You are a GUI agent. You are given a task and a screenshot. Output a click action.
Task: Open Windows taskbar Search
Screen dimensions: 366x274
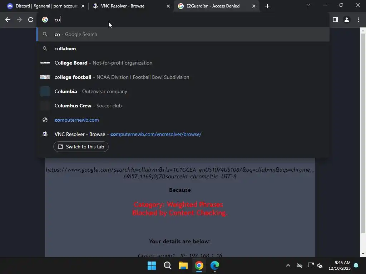point(167,265)
